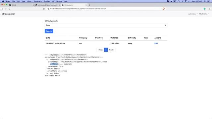Click the blue Search button
Image resolution: width=212 pixels, height=119 pixels.
(x=49, y=31)
